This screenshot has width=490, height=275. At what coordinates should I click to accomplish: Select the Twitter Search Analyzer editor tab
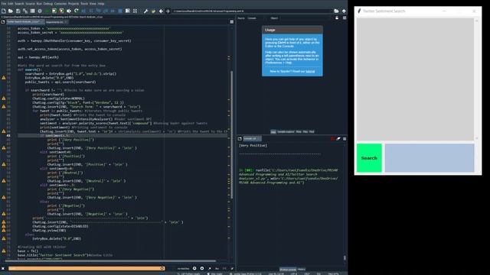pyautogui.click(x=24, y=22)
